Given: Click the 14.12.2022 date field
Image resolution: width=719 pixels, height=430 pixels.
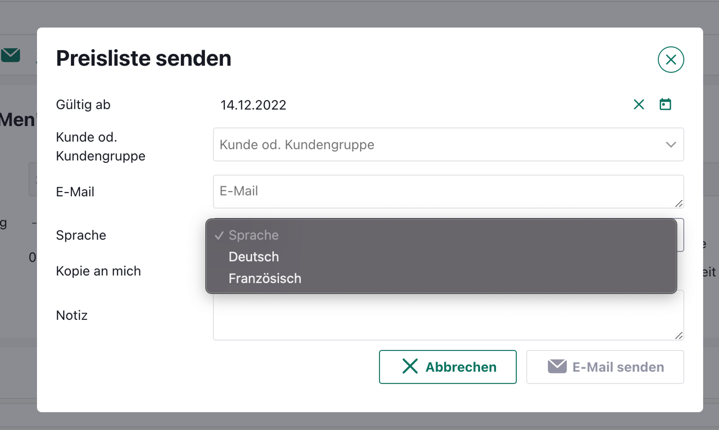Looking at the screenshot, I should pos(253,105).
